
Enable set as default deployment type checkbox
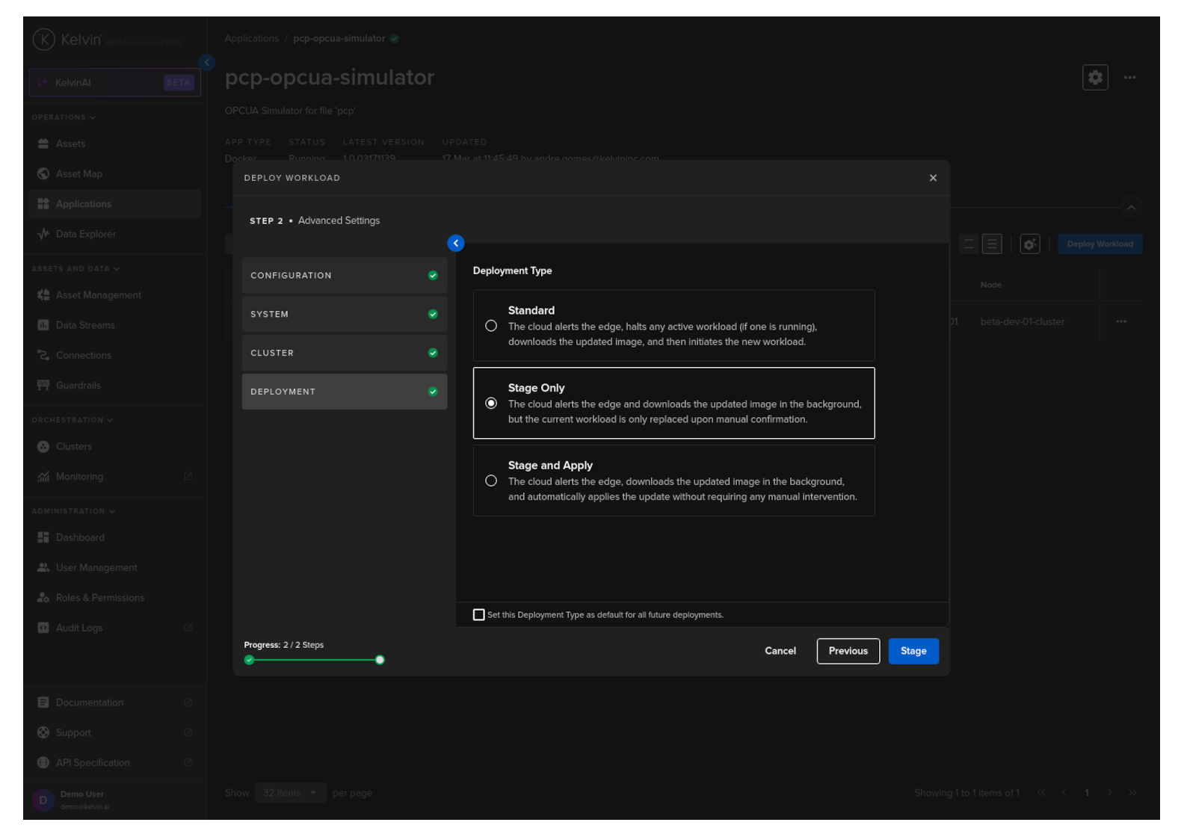(479, 615)
